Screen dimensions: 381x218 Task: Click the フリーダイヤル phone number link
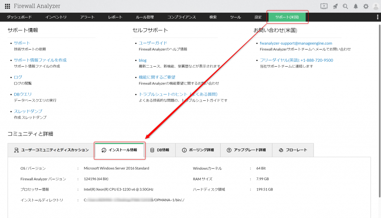(x=297, y=60)
